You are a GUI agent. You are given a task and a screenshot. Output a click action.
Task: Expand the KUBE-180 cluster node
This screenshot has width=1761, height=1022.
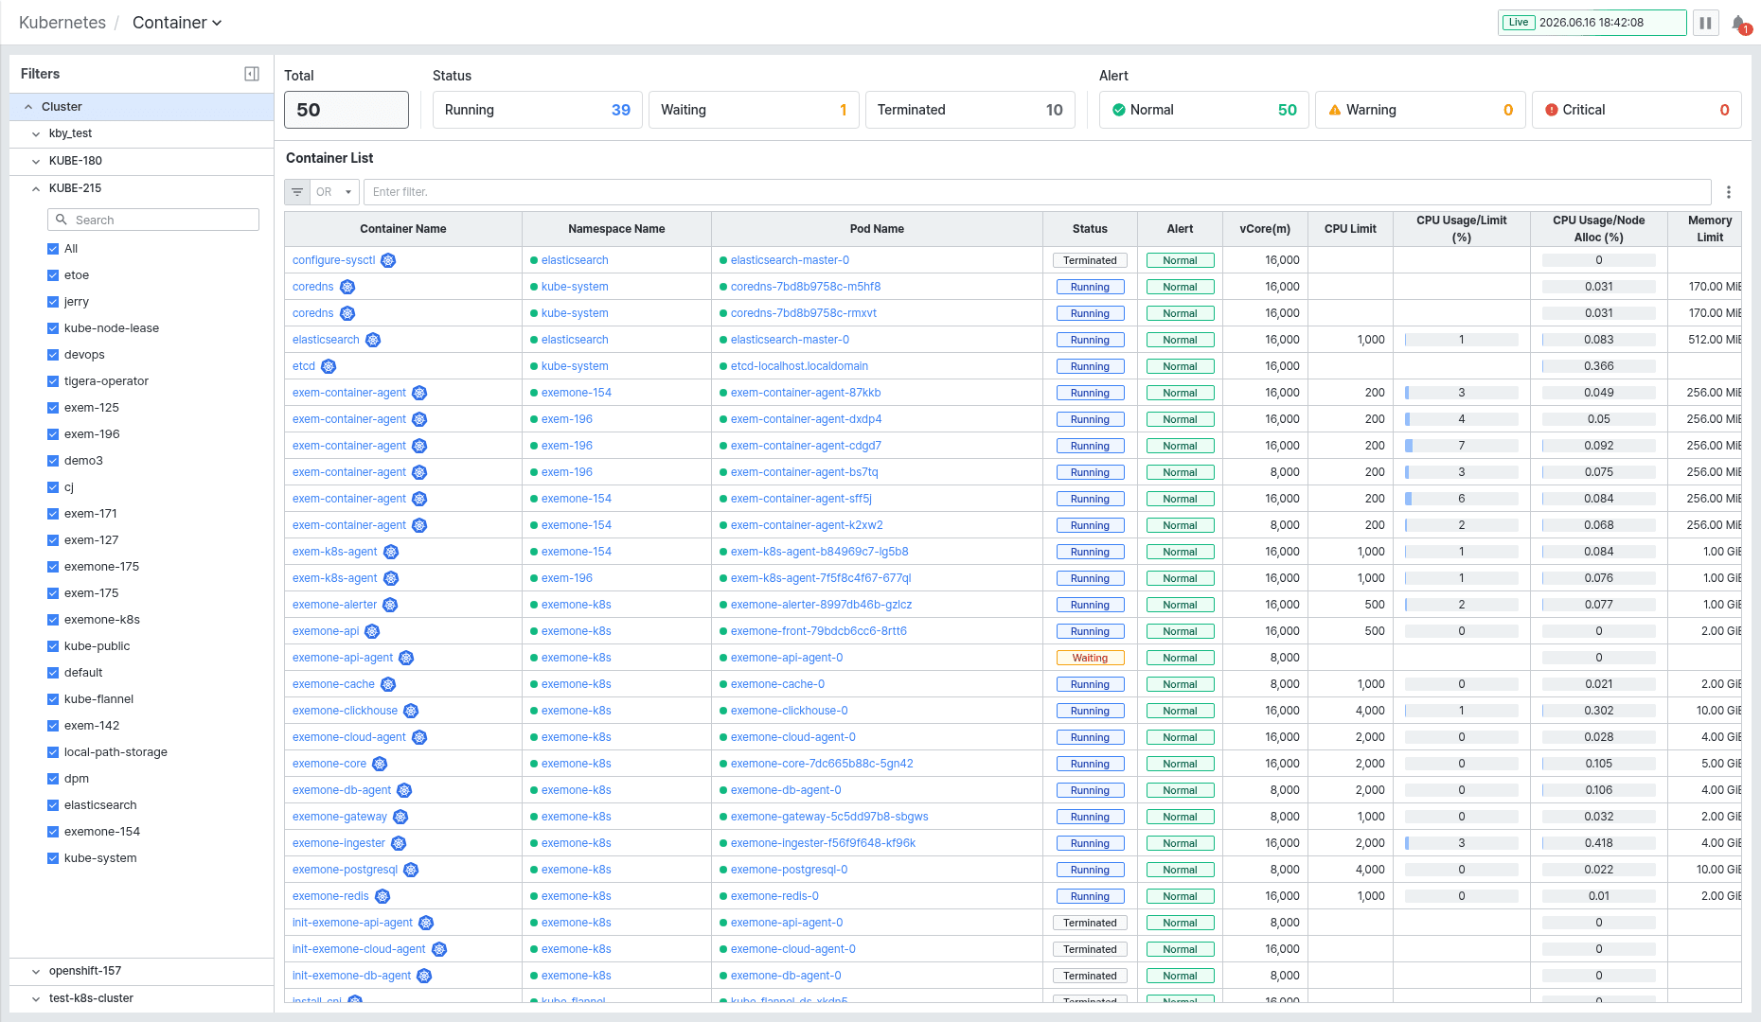tap(36, 161)
